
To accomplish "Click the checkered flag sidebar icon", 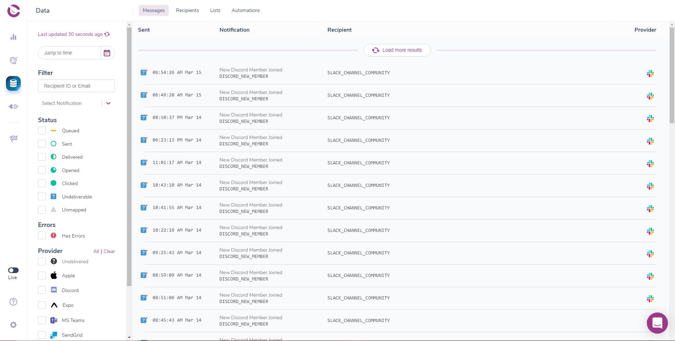I will coord(13,139).
